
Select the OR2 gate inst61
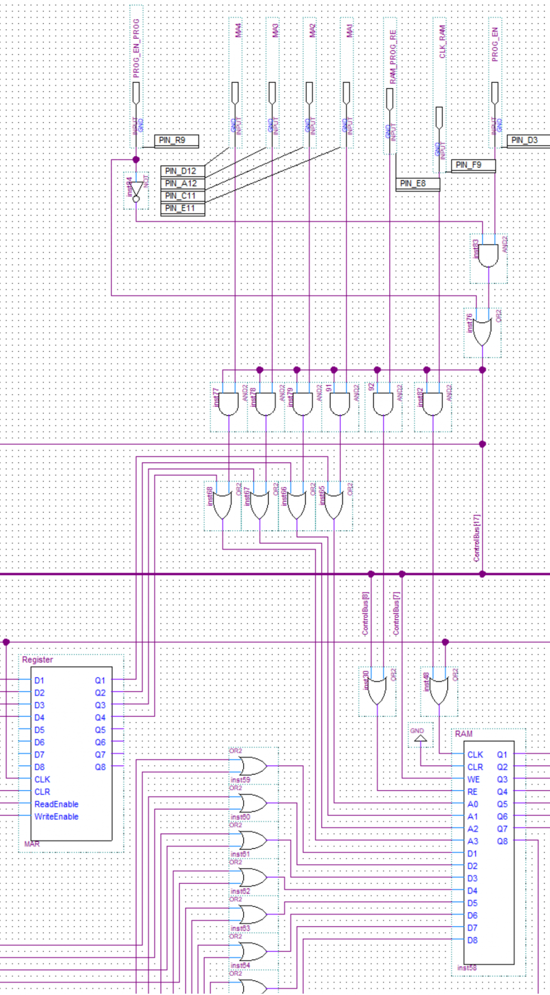254,840
